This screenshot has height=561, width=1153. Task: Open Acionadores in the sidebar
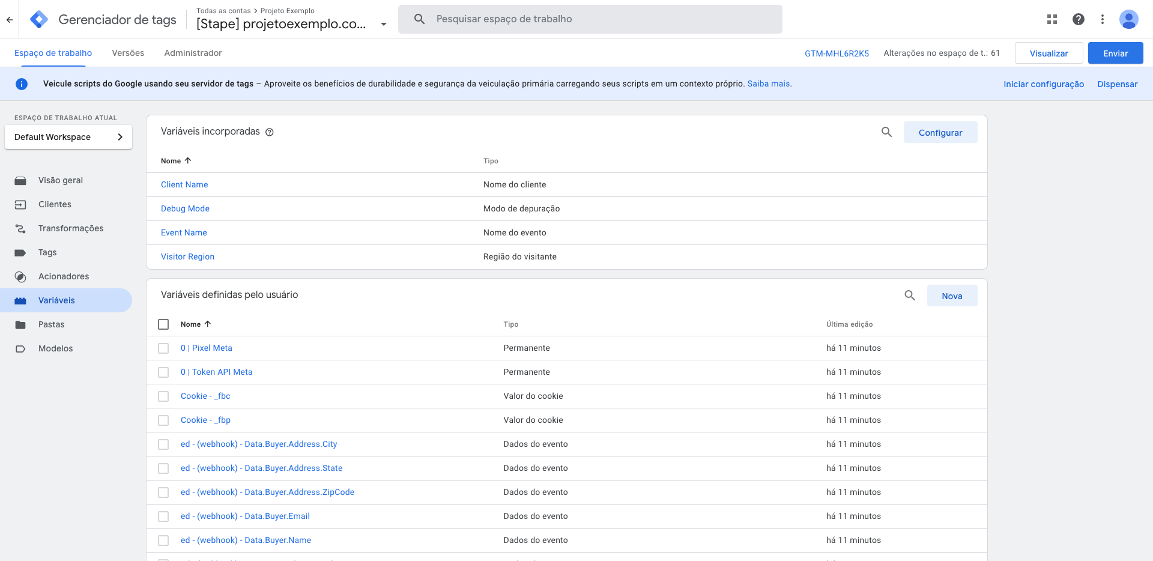[x=64, y=276]
